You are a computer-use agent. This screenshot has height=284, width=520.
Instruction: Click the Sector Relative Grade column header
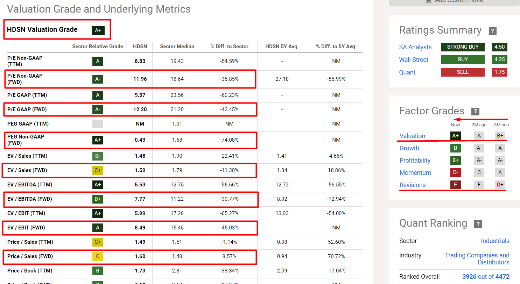coord(98,47)
